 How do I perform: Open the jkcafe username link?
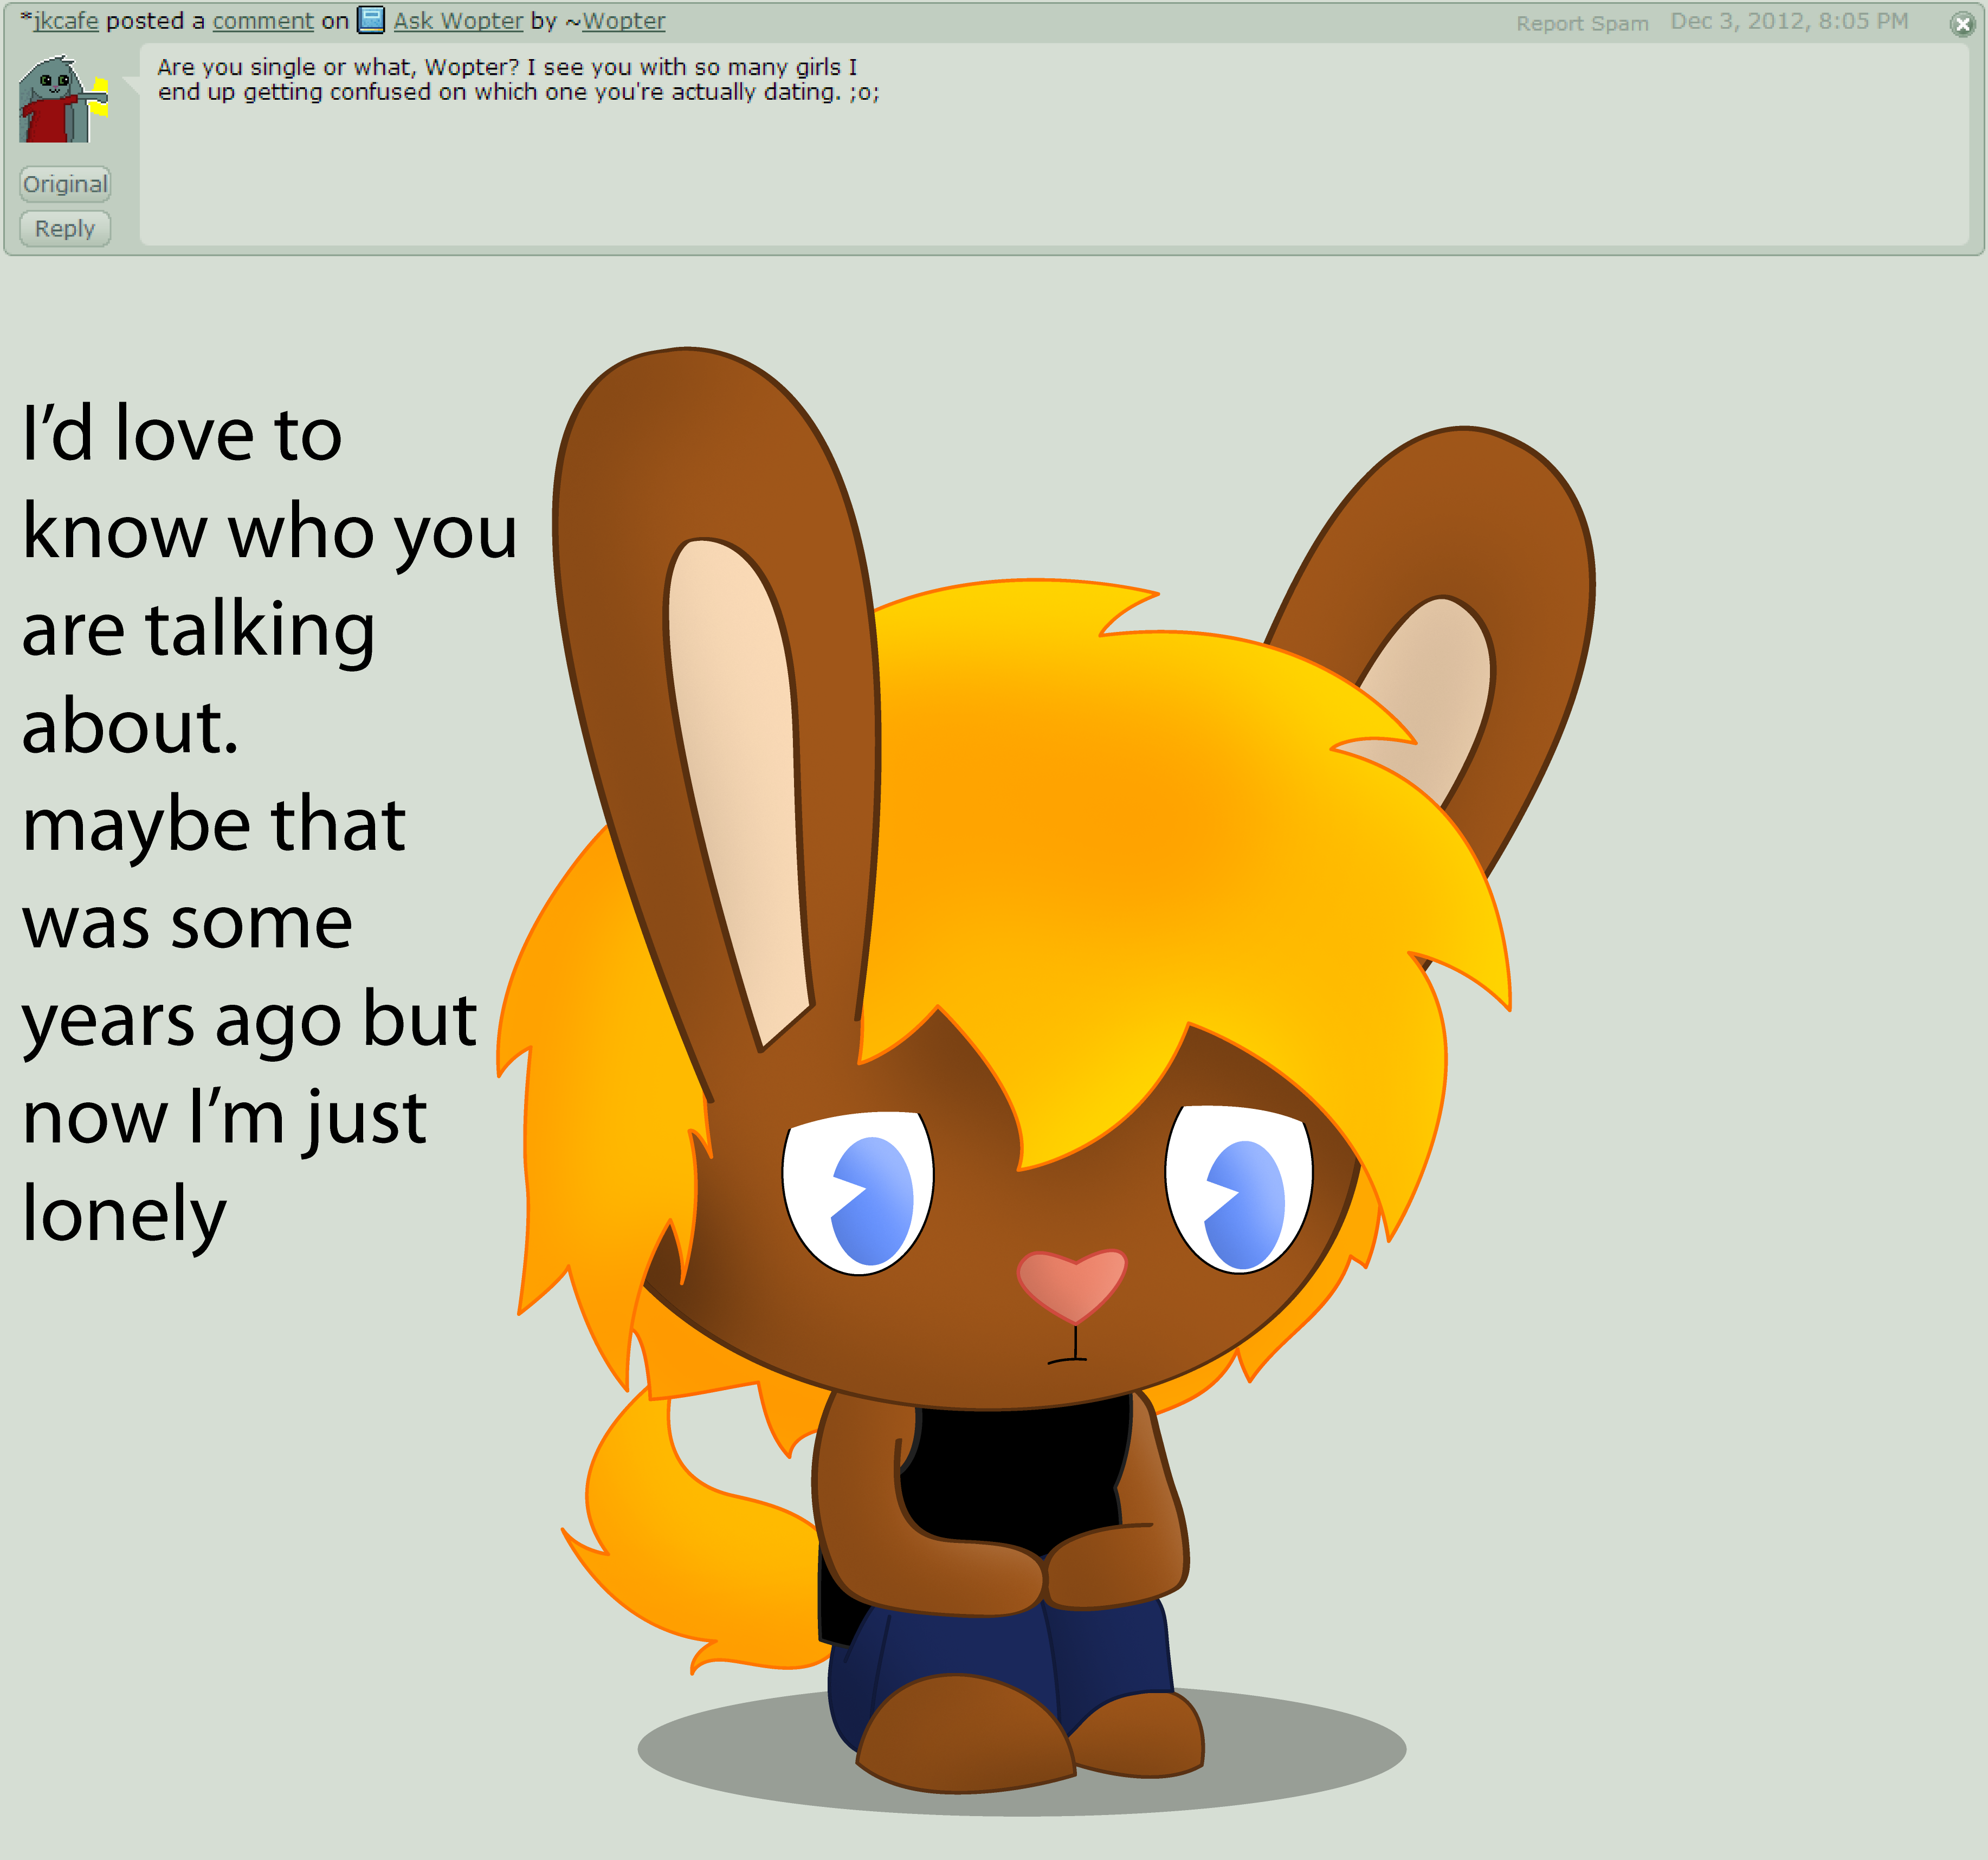tap(66, 21)
